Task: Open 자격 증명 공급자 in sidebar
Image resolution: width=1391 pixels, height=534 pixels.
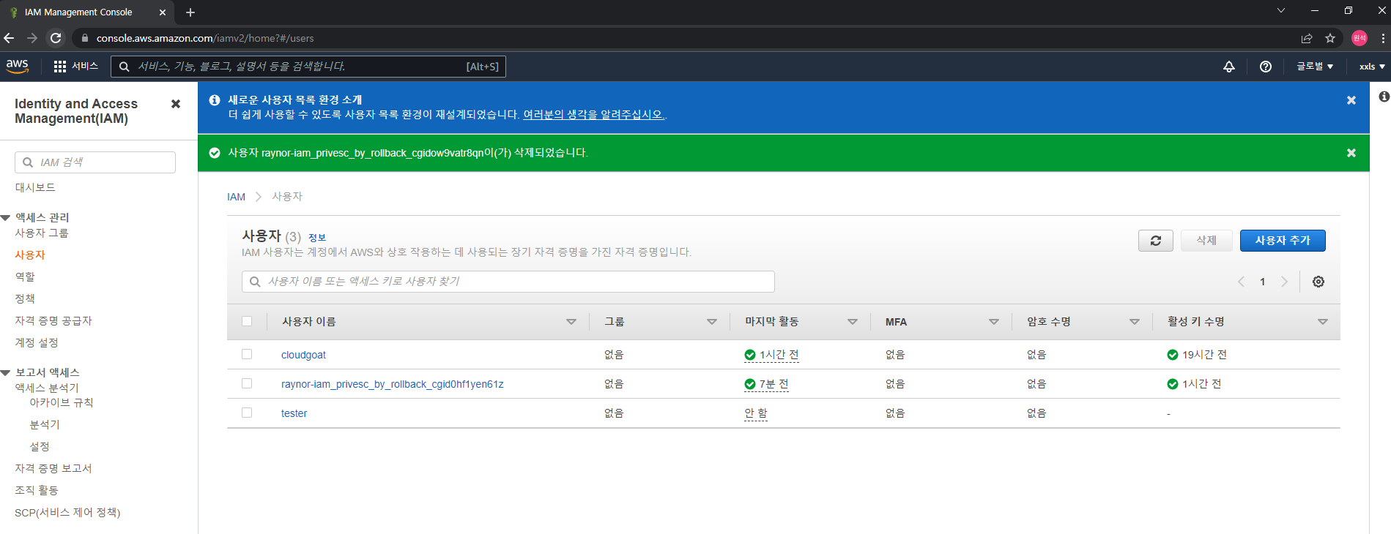Action: pos(53,320)
